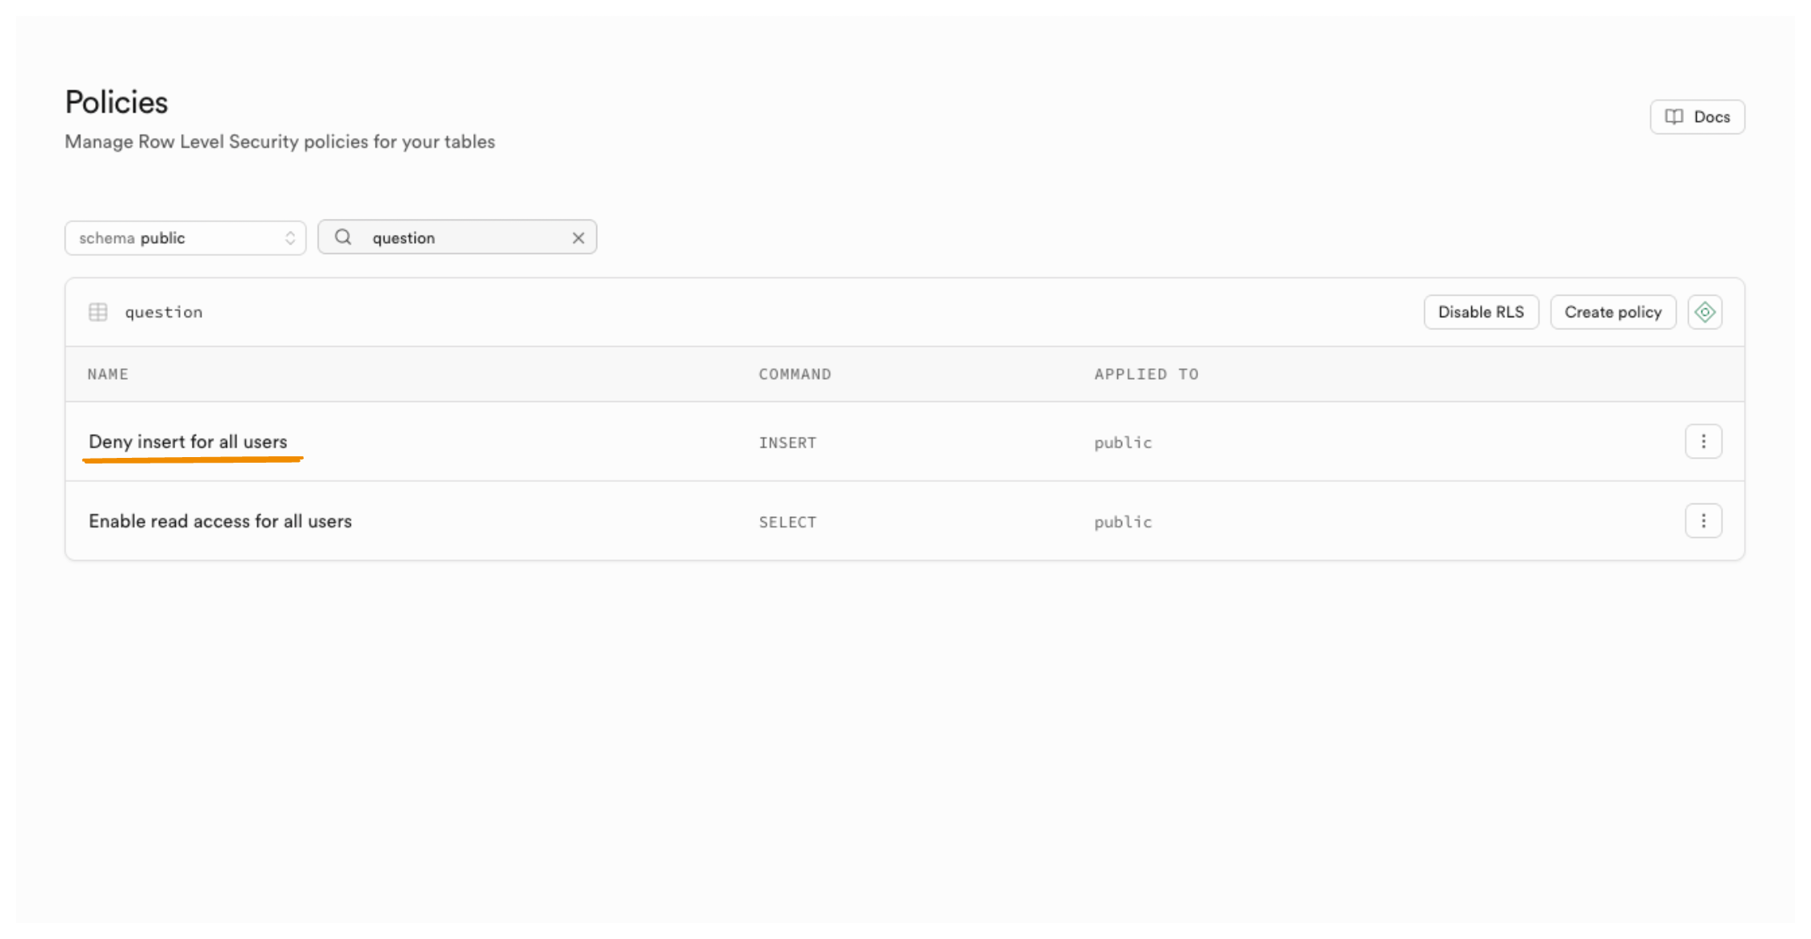1811x939 pixels.
Task: Click the NAME column header
Action: pos(108,374)
